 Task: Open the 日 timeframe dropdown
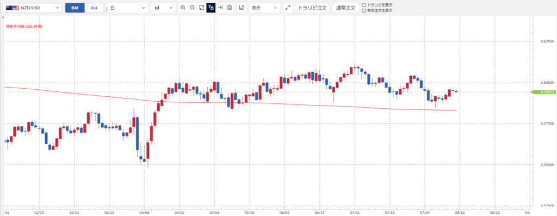[x=127, y=8]
